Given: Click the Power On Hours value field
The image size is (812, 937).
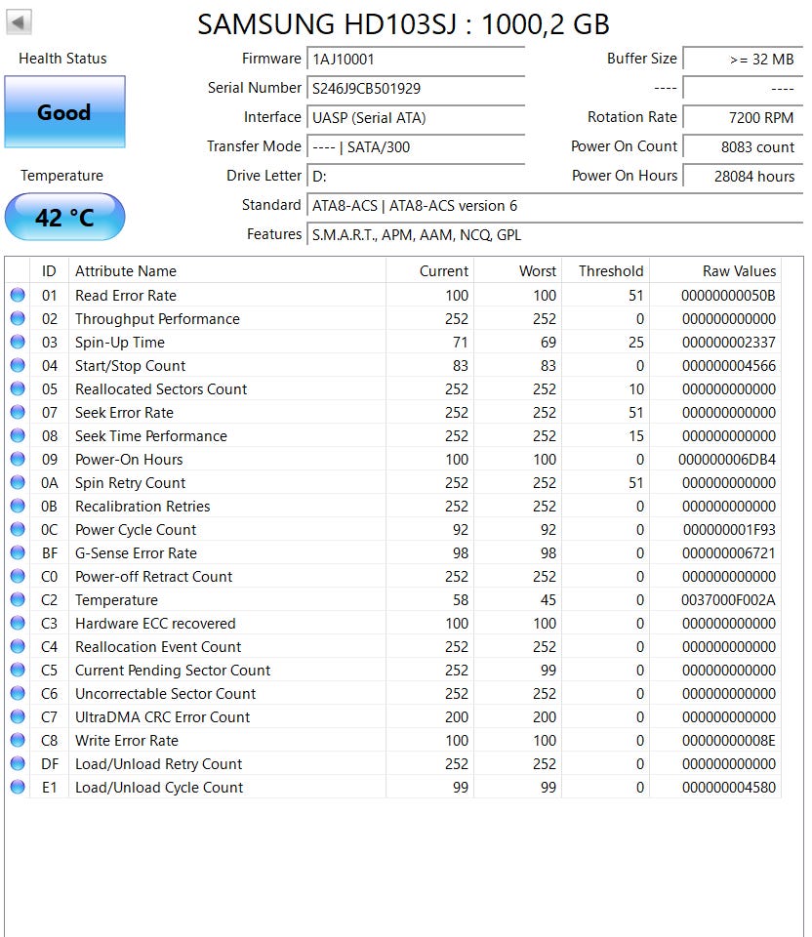Looking at the screenshot, I should point(744,177).
